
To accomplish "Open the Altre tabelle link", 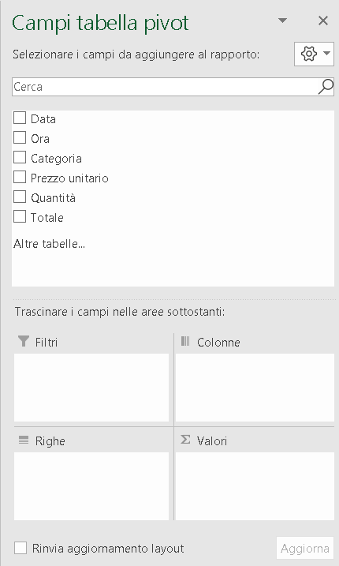I will point(49,244).
